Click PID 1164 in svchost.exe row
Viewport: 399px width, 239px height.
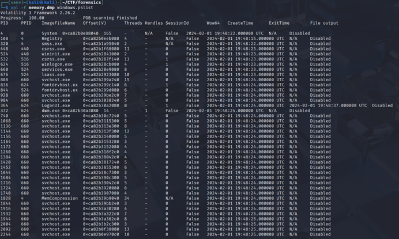pyautogui.click(x=6, y=142)
